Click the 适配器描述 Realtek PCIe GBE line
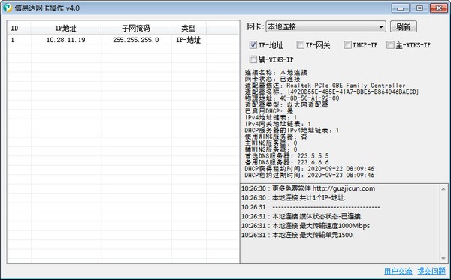This screenshot has width=451, height=280. [x=325, y=86]
